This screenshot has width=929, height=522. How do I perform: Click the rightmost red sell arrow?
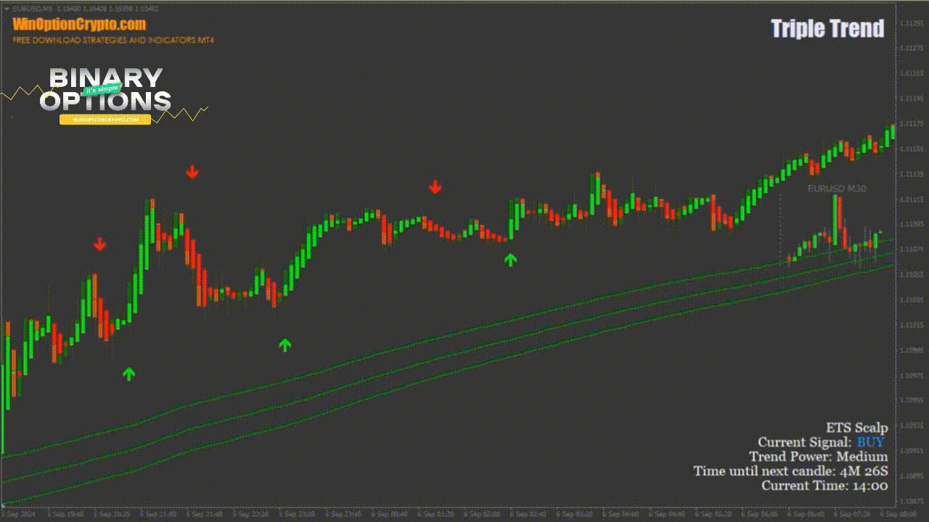[435, 187]
